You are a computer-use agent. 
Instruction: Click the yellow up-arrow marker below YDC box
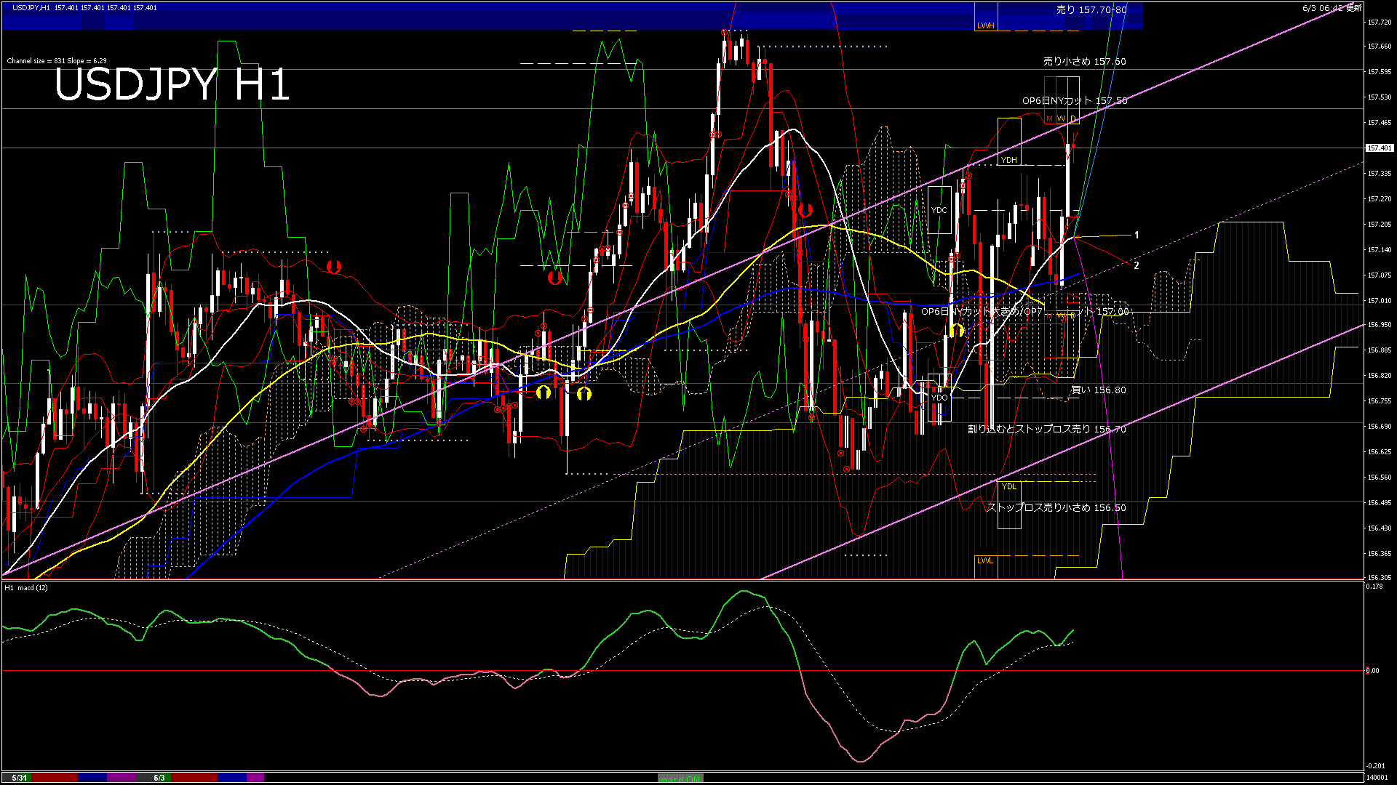click(957, 331)
